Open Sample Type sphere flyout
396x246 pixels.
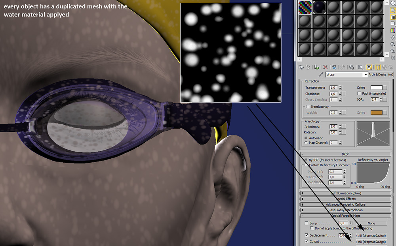[393, 4]
